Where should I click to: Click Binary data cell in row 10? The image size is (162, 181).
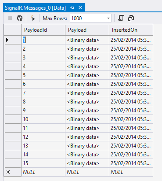pyautogui.click(x=87, y=119)
